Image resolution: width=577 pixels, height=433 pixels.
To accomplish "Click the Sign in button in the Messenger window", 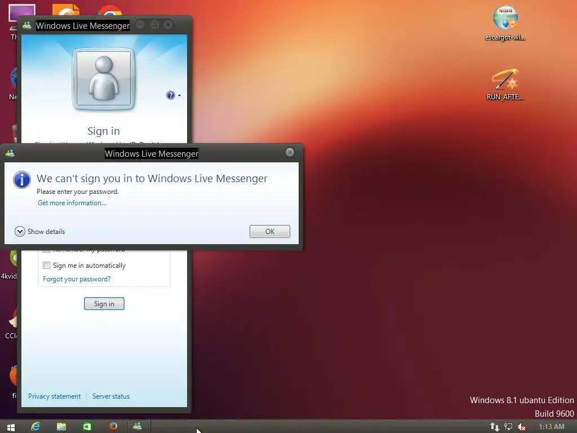I will [104, 304].
